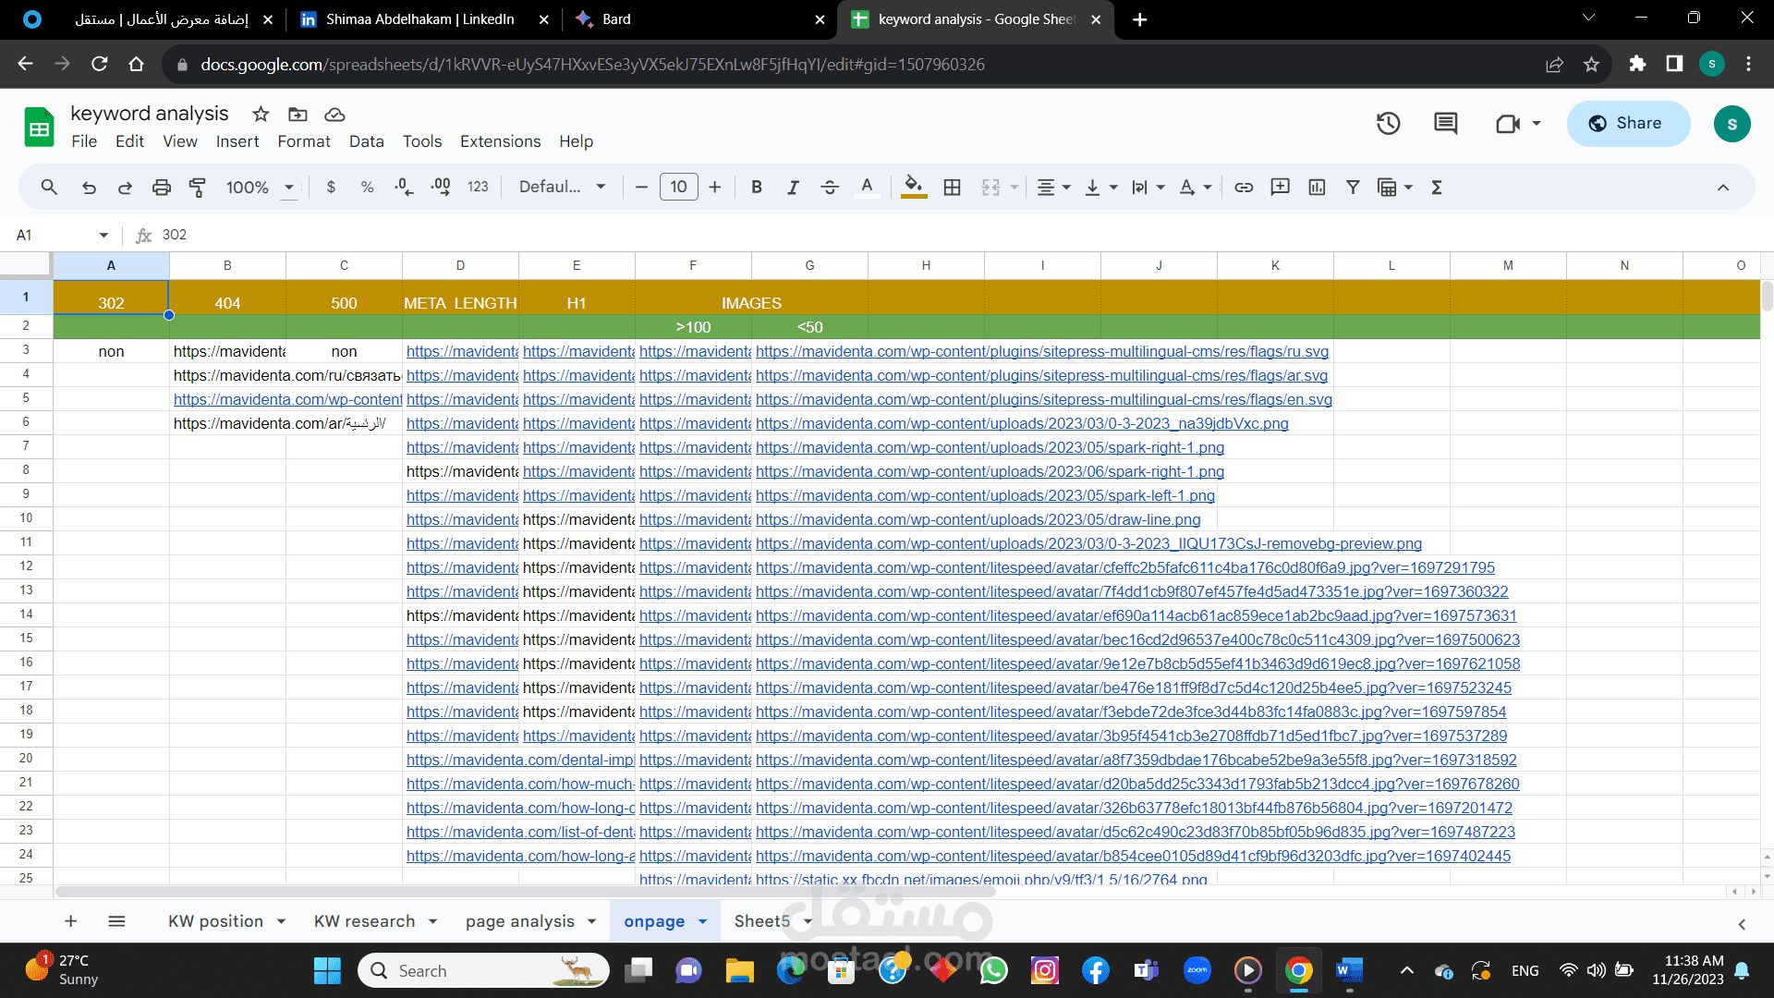Toggle strikethrough formatting
This screenshot has height=998, width=1774.
(829, 188)
